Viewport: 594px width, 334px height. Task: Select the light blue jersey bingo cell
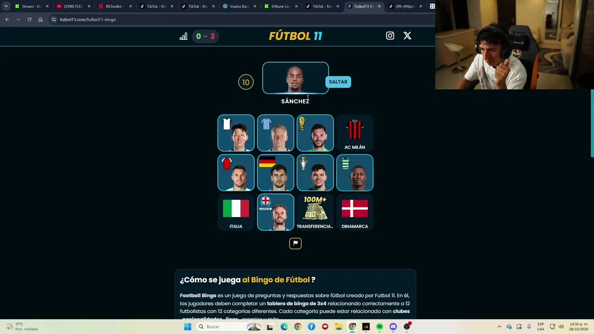click(x=276, y=133)
